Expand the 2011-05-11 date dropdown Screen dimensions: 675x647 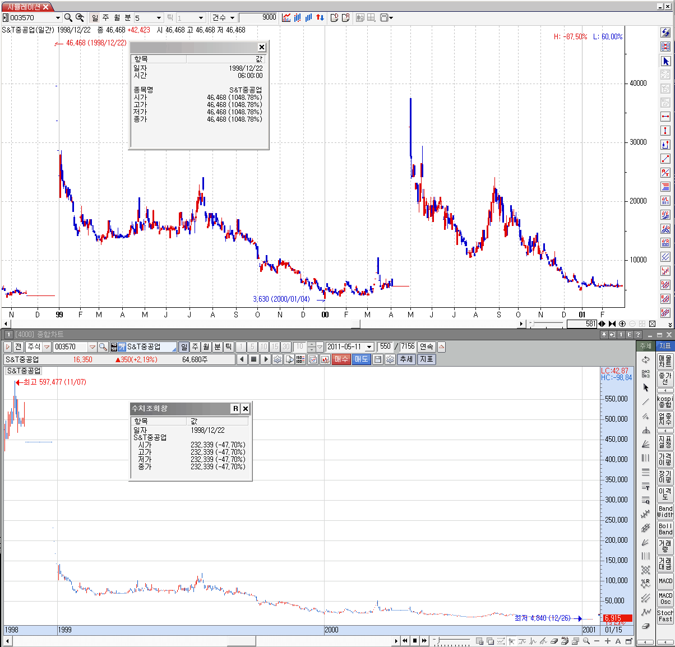click(x=369, y=347)
